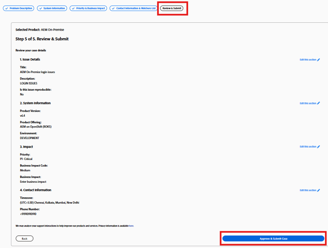The width and height of the screenshot is (328, 248).
Task: Click the phone number '+91910910910'
Action: click(x=28, y=214)
